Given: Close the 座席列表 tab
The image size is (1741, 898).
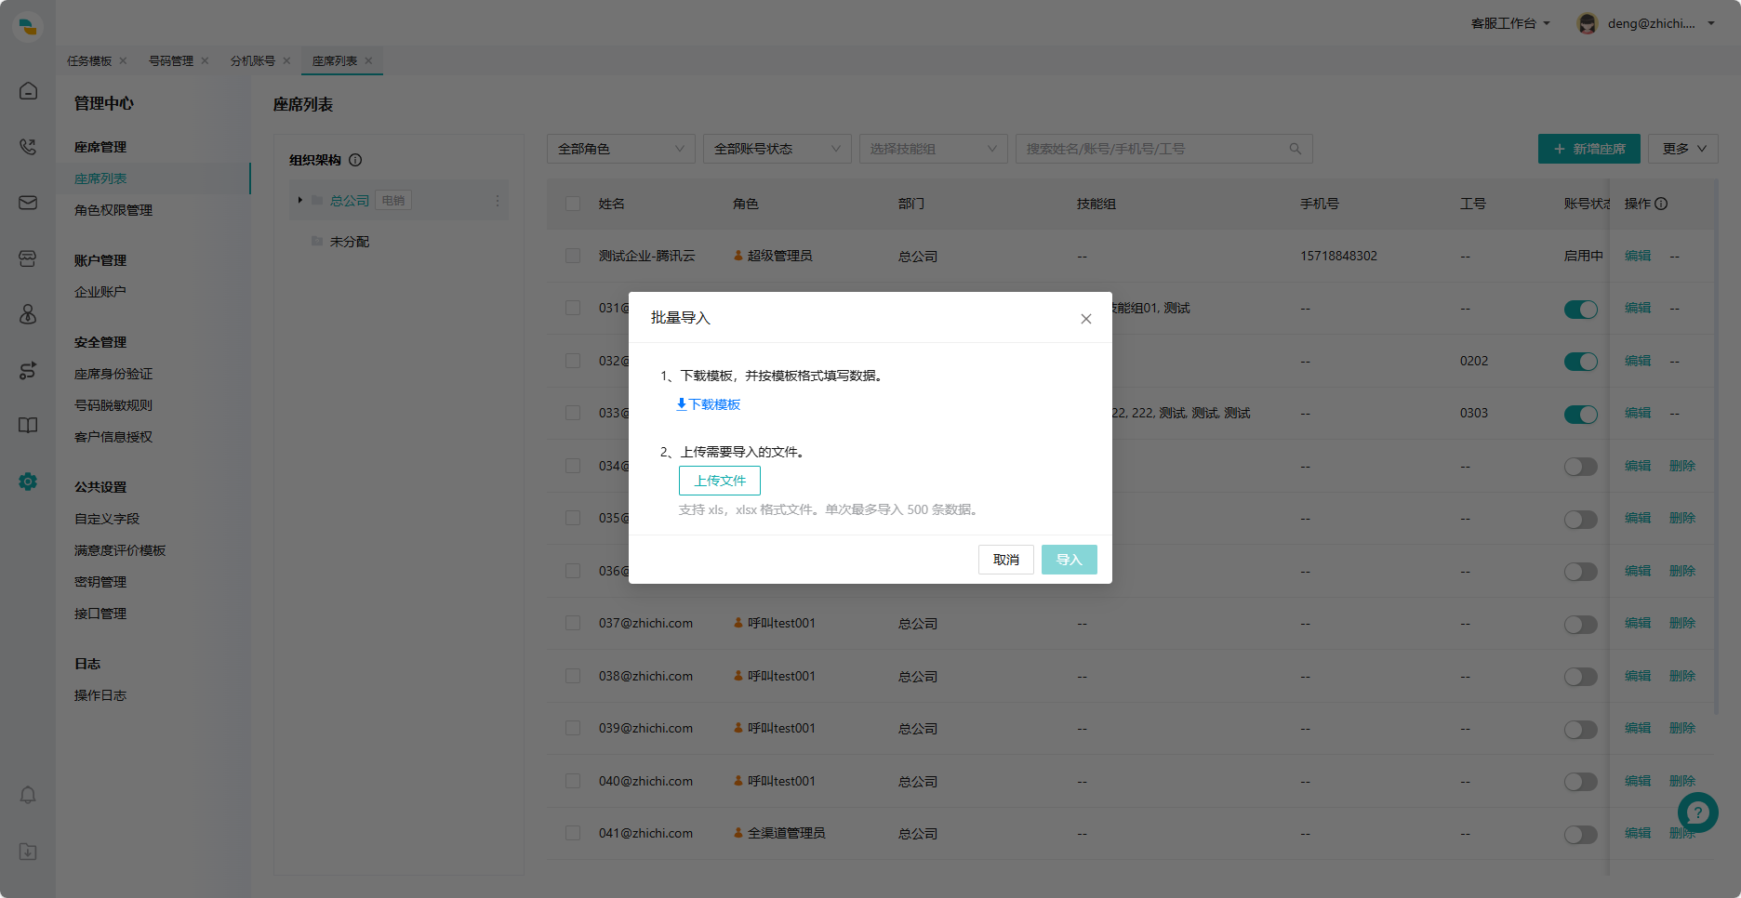Looking at the screenshot, I should [x=368, y=60].
